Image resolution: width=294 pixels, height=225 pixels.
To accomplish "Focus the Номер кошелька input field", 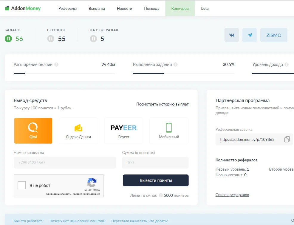I will tap(65, 163).
